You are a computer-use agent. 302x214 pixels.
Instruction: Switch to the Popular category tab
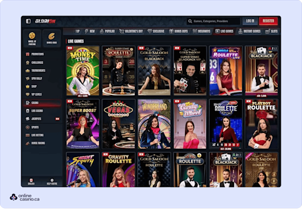pos(107,31)
